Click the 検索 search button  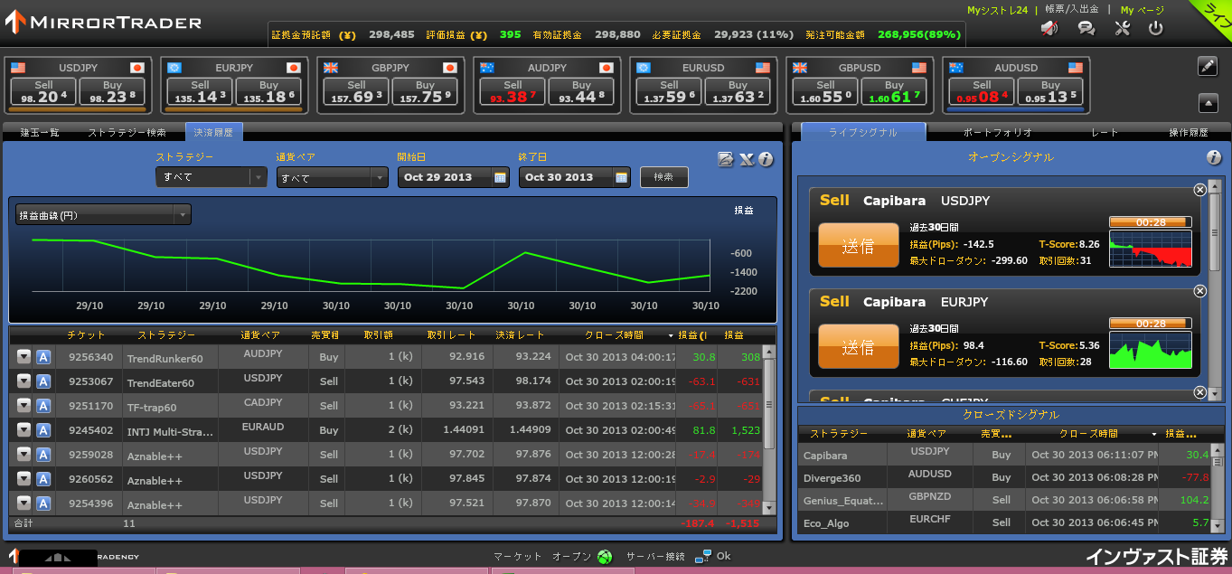pyautogui.click(x=663, y=177)
